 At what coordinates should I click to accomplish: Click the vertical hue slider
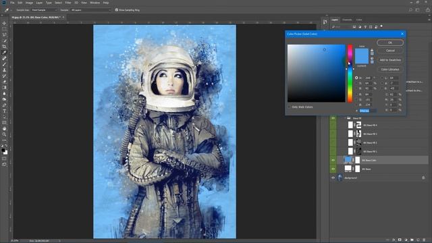350,74
